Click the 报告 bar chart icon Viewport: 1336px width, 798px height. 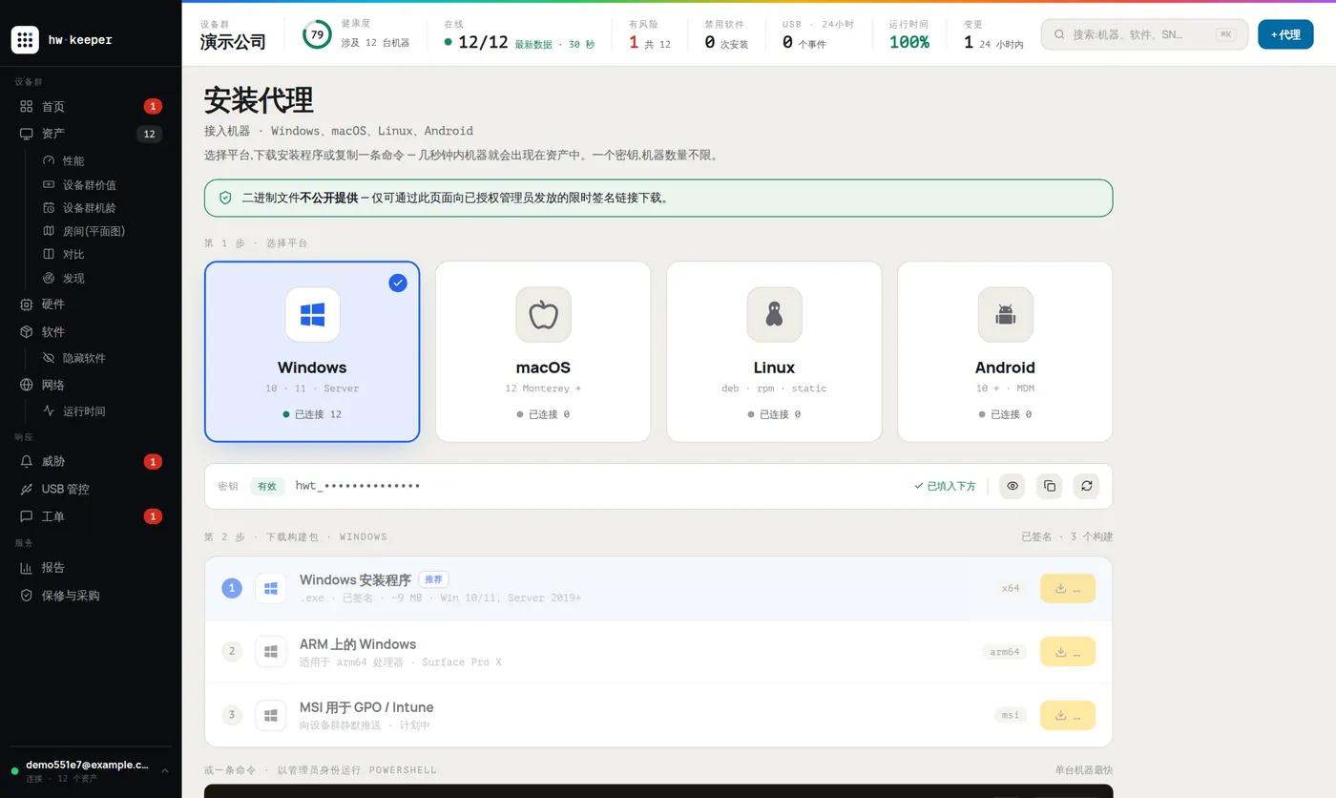[x=27, y=567]
